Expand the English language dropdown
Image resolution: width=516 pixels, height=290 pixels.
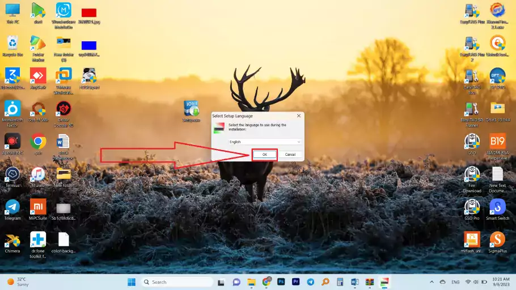click(x=265, y=142)
